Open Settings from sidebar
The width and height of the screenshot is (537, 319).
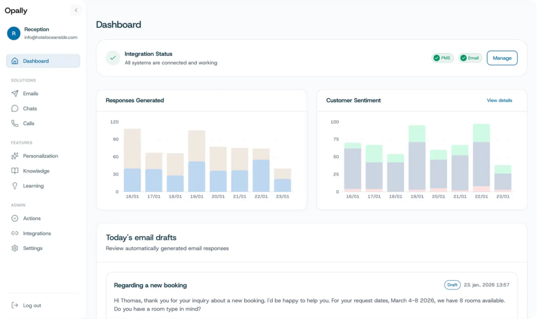[33, 248]
